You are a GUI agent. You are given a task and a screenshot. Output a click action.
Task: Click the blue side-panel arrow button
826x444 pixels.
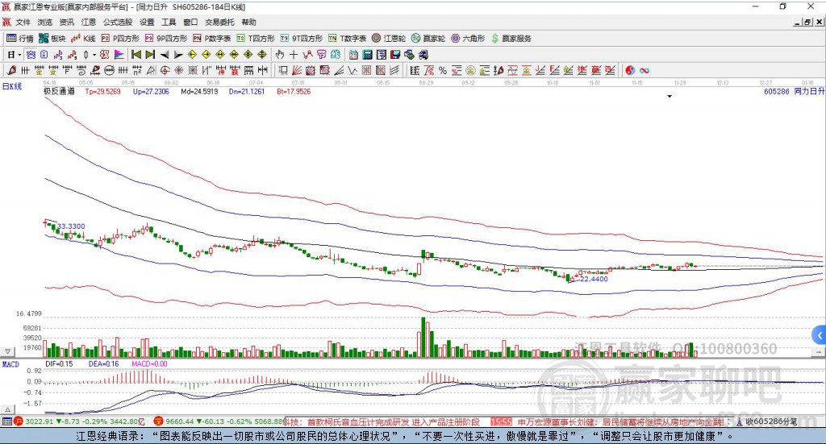tap(820, 334)
